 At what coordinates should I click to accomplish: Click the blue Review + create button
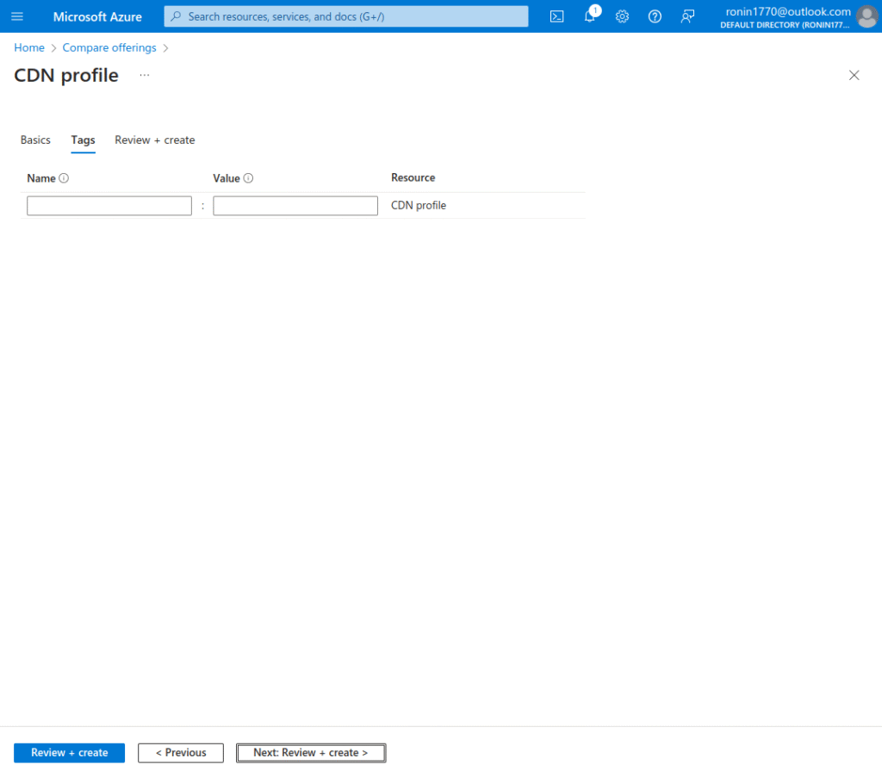click(69, 752)
